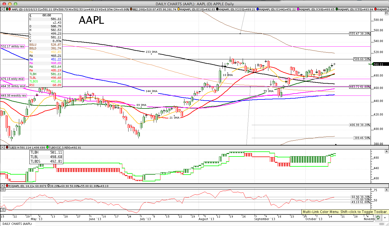This screenshot has height=226, width=389.
Task: Click the 144 SMA annotation on the chart
Action: [151, 91]
